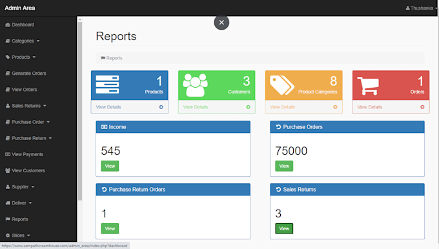
Task: Open View Details on Product Categories card
Action: (x=283, y=107)
